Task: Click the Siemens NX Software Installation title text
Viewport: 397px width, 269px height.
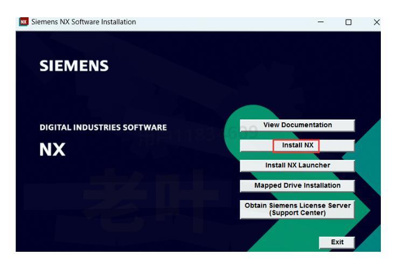Action: [83, 22]
